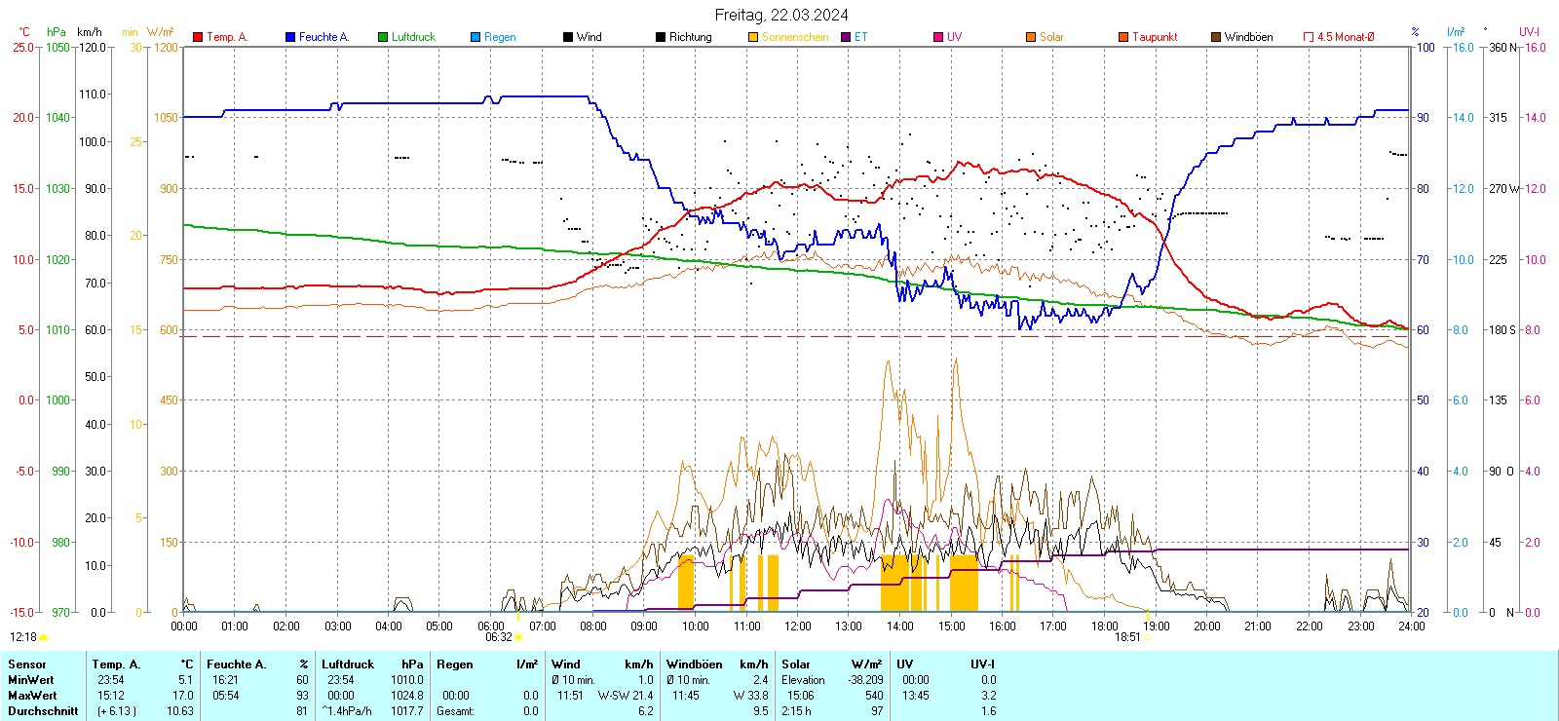This screenshot has width=1559, height=721.
Task: Click the red Temp. A. legend square
Action: (198, 37)
